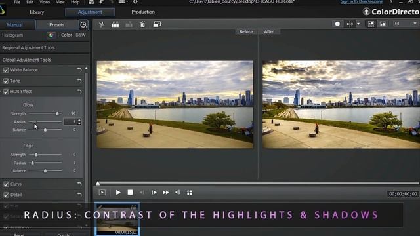Click the viewer mode icon right of compare
The width and height of the screenshot is (420, 236).
pos(371,24)
